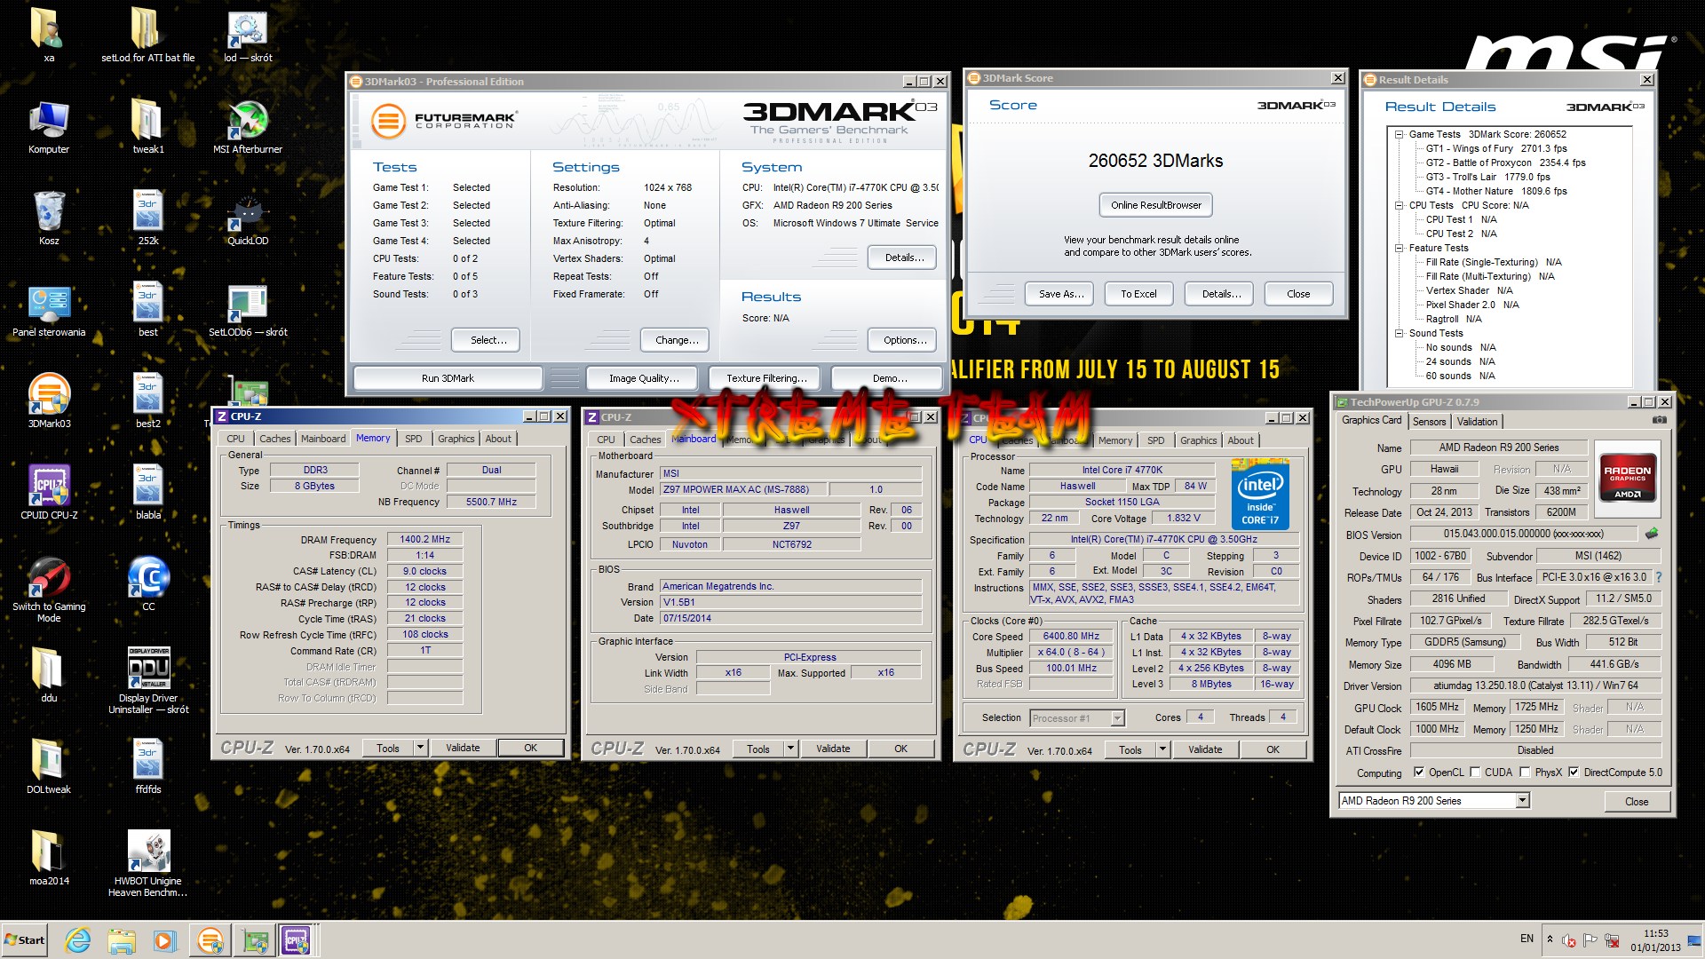
Task: Switch to the Validation tab in GPU-Z
Action: point(1477,422)
